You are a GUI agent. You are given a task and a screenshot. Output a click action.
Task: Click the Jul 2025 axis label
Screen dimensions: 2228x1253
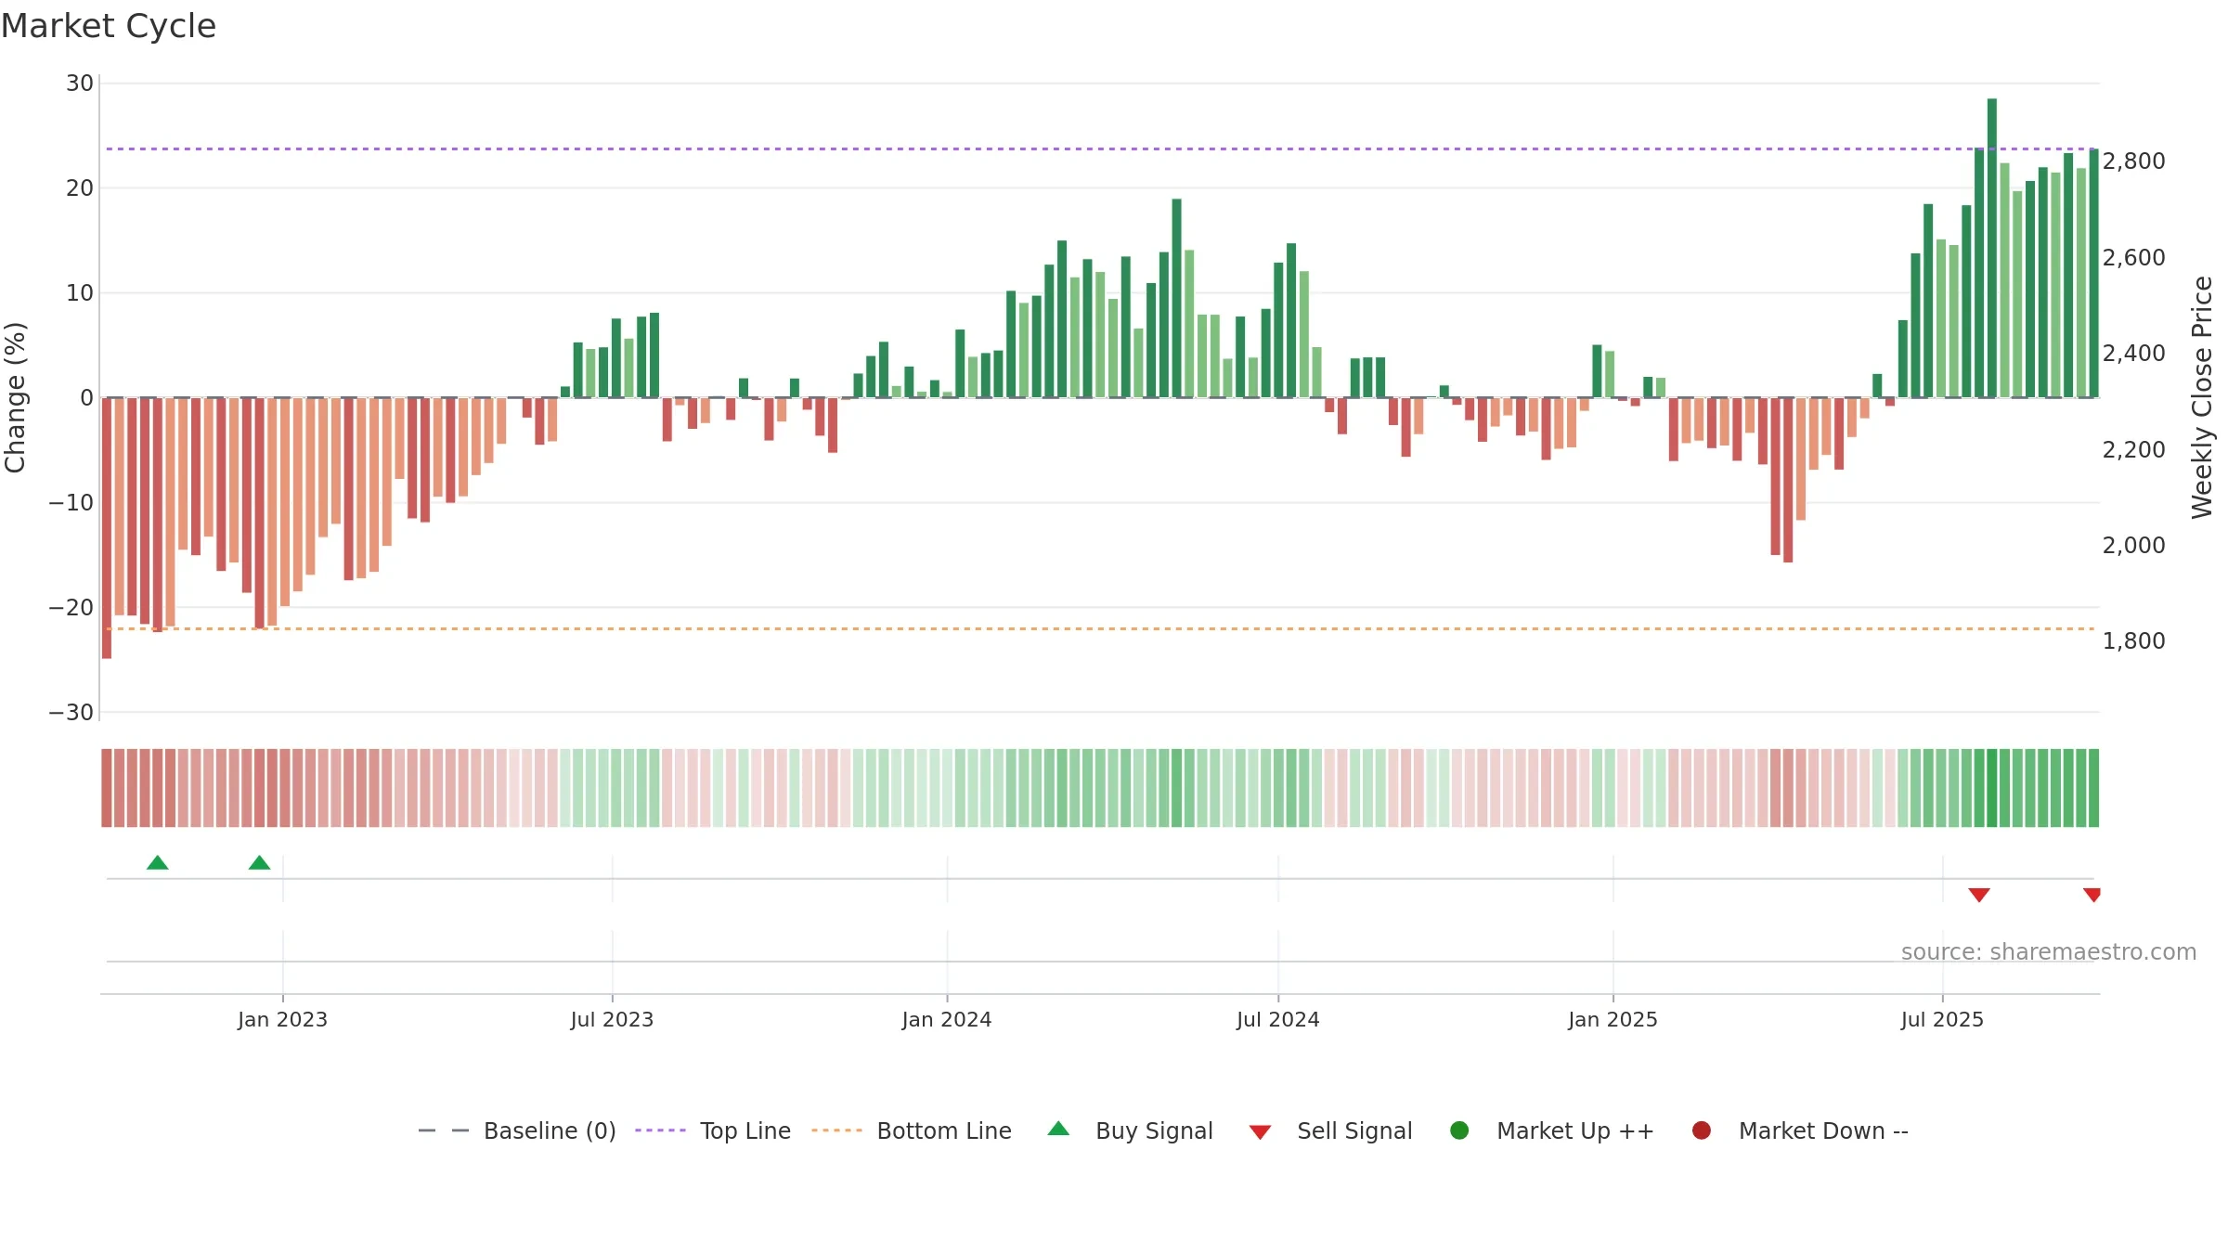[x=1942, y=1020]
